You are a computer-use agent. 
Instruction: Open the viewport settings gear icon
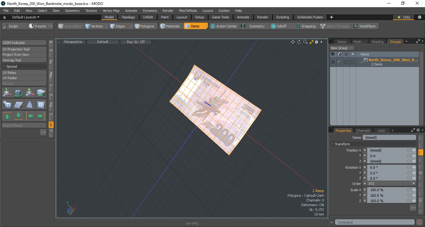[317, 42]
